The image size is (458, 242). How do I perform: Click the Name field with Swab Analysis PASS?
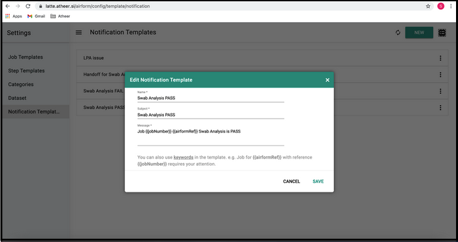[x=210, y=98]
